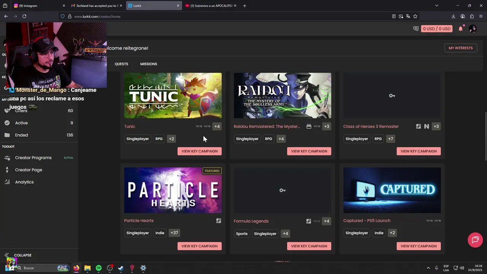This screenshot has height=274, width=487.
Task: Open the browser account icon
Action: (463, 16)
